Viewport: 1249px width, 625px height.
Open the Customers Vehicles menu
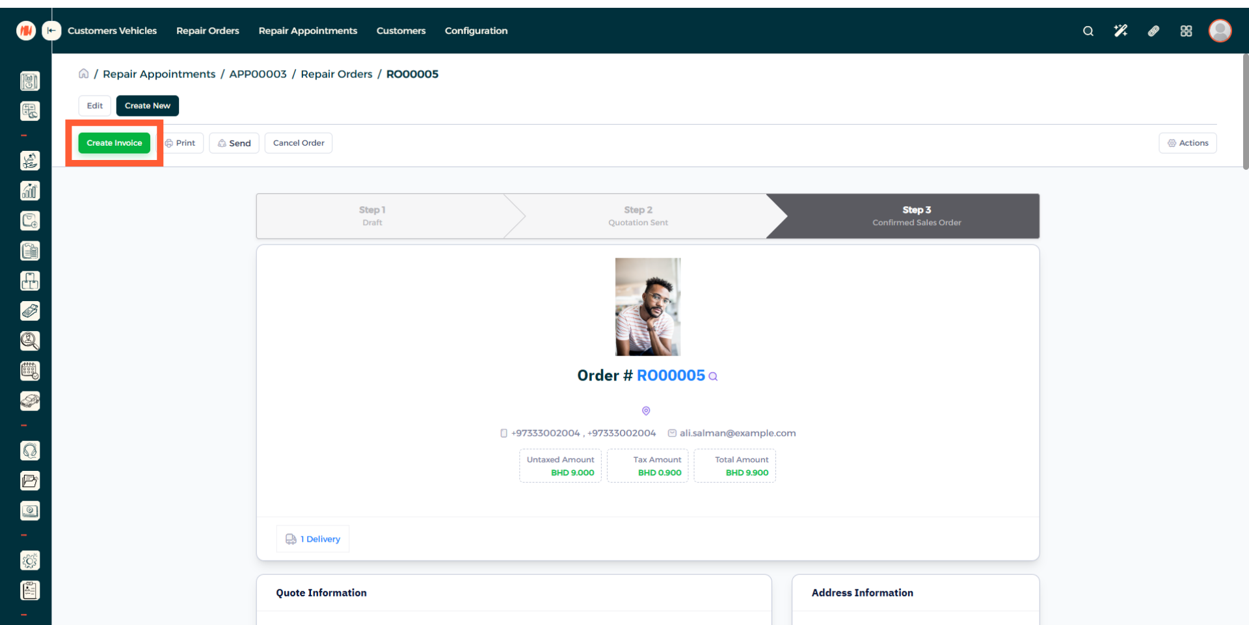coord(112,31)
